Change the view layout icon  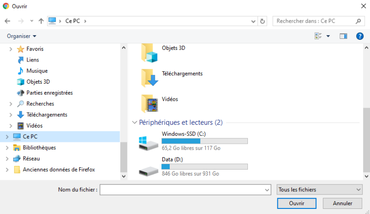click(x=318, y=36)
